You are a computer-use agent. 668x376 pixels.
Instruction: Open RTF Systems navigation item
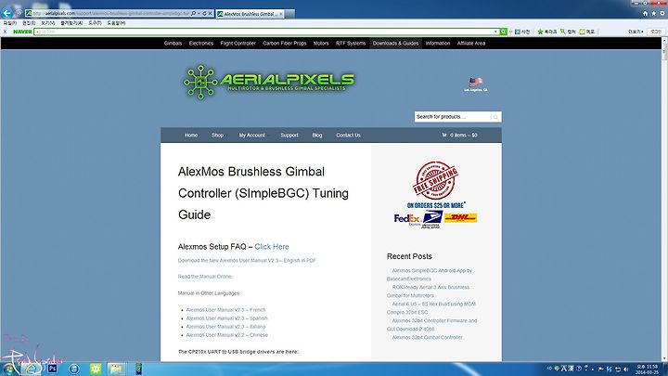click(x=351, y=43)
